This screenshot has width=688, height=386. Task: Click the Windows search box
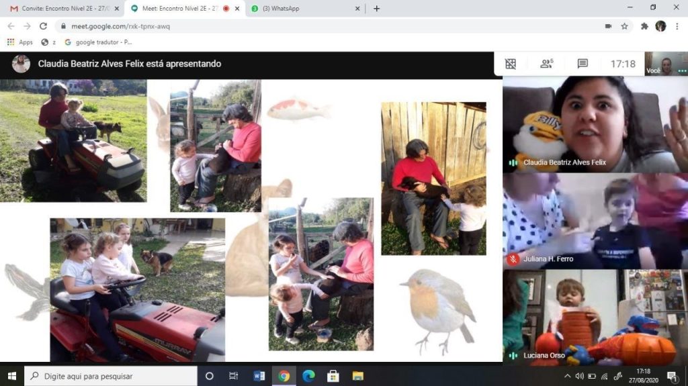pos(111,376)
